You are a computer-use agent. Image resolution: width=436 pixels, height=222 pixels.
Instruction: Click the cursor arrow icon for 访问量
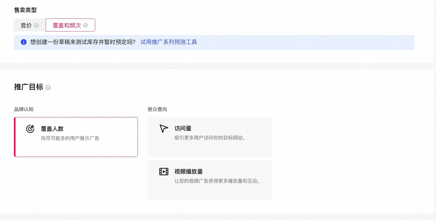click(164, 129)
